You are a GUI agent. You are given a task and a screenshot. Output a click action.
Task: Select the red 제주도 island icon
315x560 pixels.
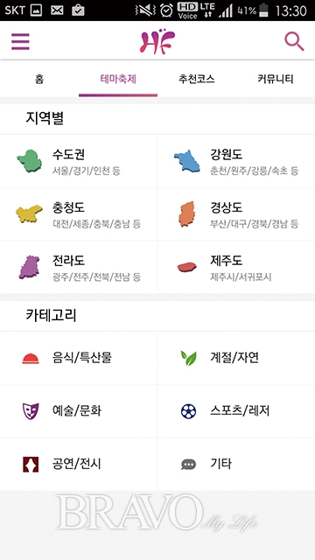[x=186, y=267]
